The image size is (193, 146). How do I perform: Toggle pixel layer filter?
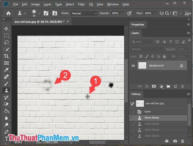coord(158,42)
